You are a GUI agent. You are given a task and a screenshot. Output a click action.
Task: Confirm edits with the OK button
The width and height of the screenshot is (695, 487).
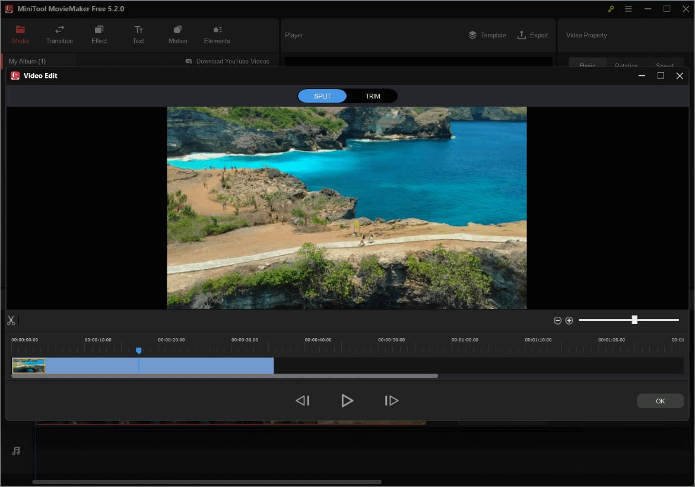660,400
